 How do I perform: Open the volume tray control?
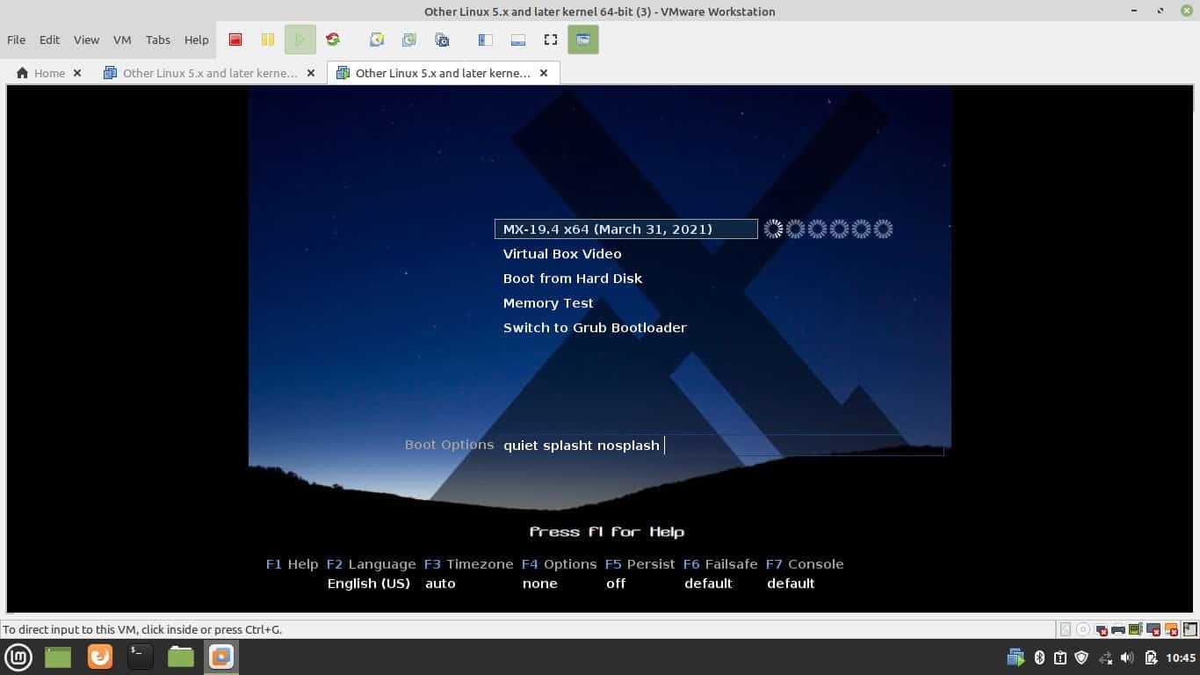pos(1128,657)
